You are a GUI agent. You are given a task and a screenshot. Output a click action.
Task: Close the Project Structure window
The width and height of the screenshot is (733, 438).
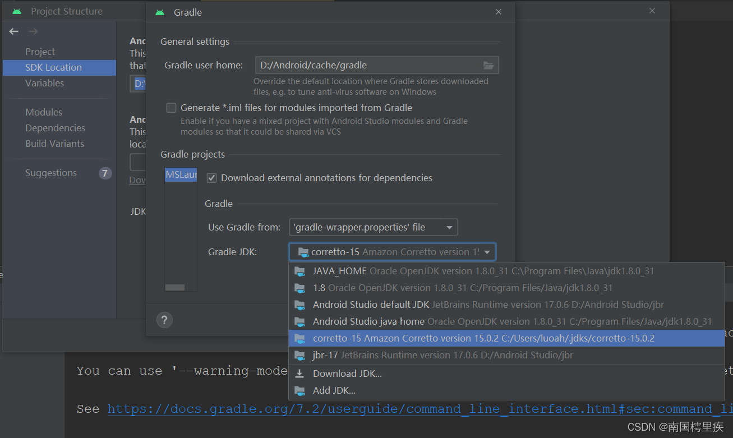tap(652, 11)
